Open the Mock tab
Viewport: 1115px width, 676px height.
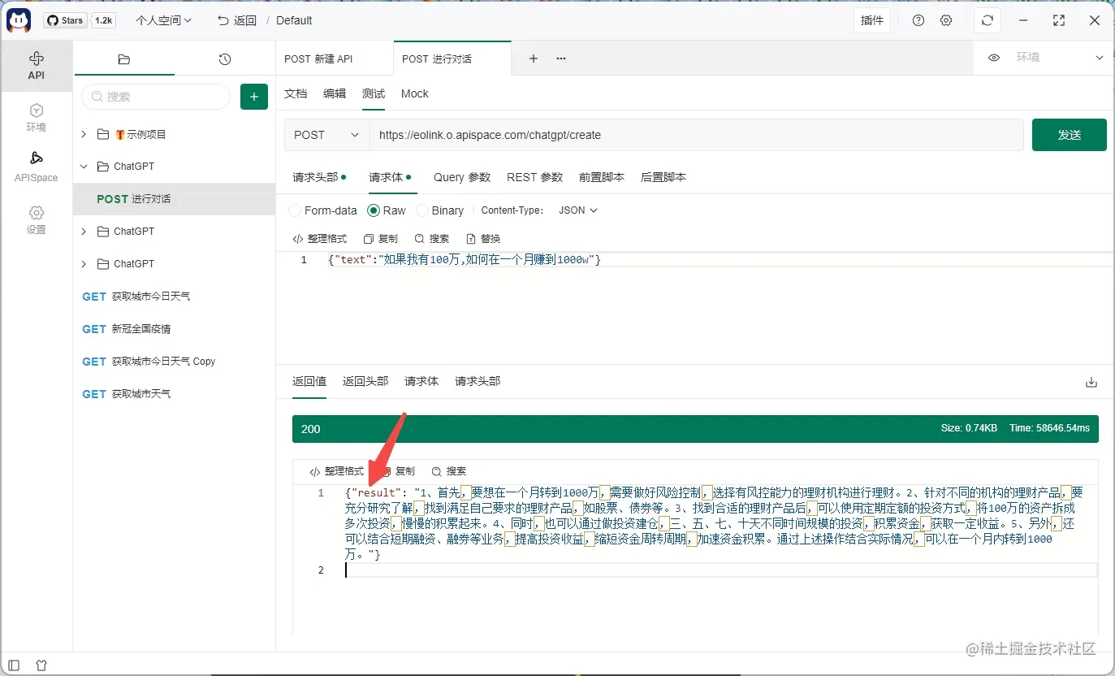[x=415, y=93]
